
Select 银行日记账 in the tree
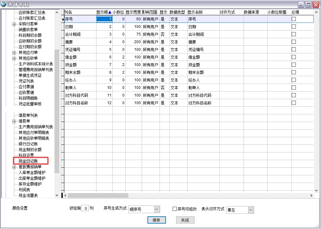[28, 144]
